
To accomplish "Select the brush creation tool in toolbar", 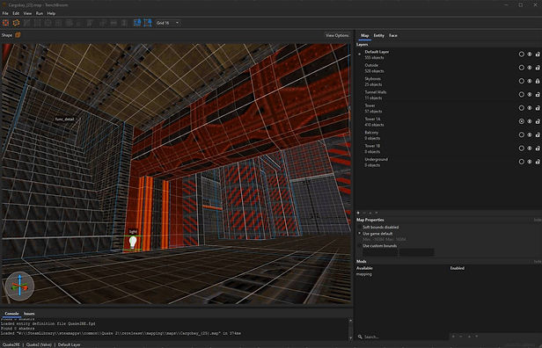I will click(x=5, y=23).
